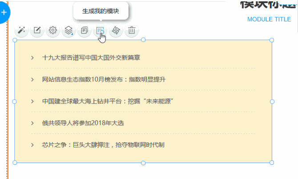The width and height of the screenshot is (298, 179).
Task: Click the copy module icon
Action: point(84,30)
